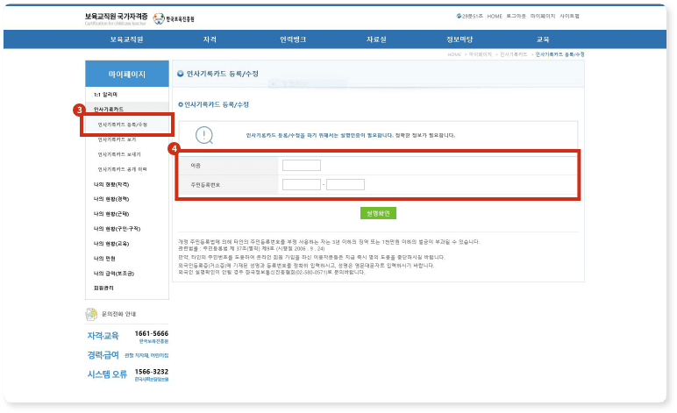This screenshot has height=413, width=677.
Task: Open 나의 현황(경력) in the sidebar
Action: click(x=111, y=199)
